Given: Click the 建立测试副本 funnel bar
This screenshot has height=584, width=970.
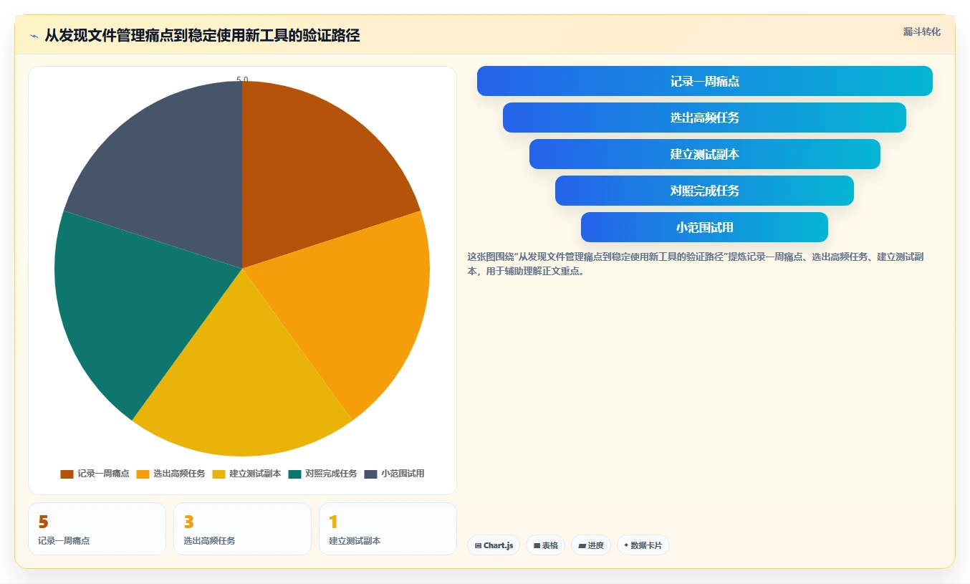Looking at the screenshot, I should (x=705, y=154).
